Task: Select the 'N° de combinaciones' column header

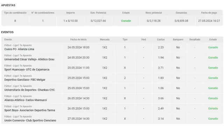Action: (43, 13)
